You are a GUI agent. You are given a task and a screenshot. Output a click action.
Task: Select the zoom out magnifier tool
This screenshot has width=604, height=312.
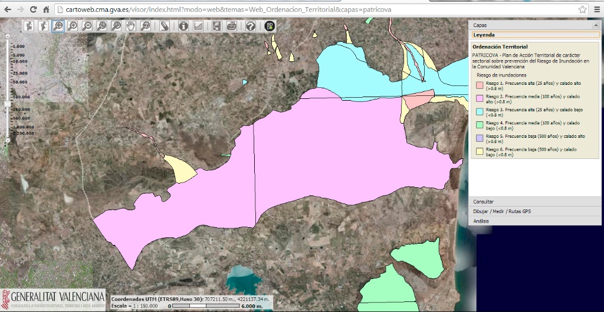(87, 26)
